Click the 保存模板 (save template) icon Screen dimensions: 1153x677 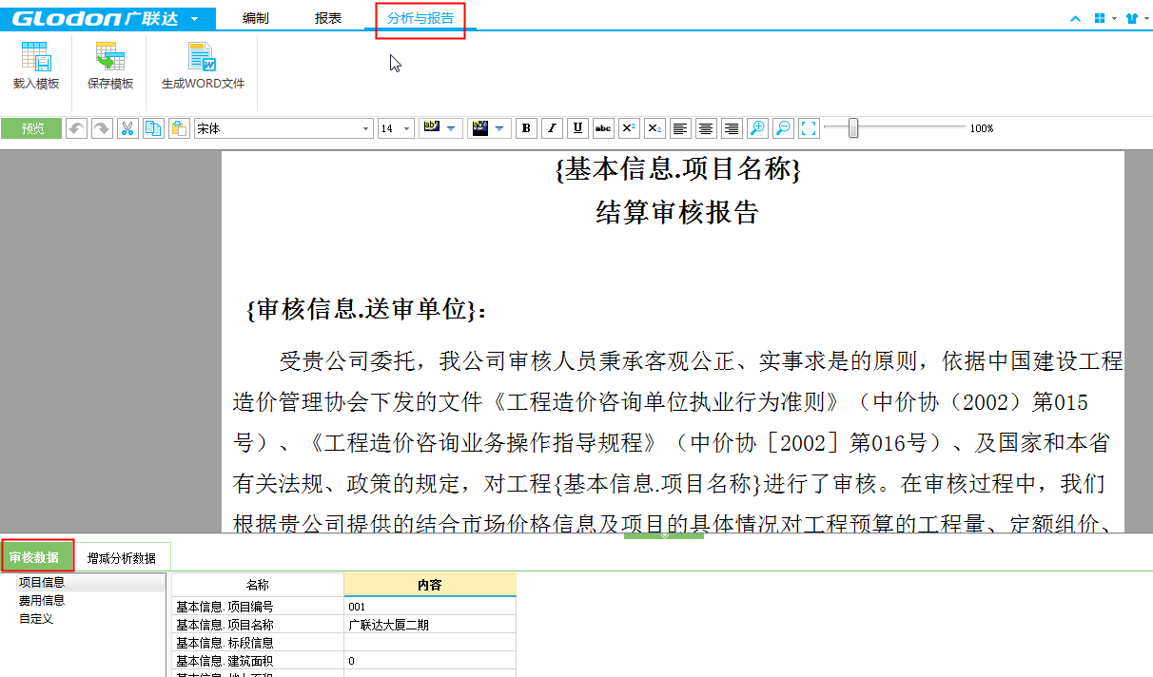(110, 66)
